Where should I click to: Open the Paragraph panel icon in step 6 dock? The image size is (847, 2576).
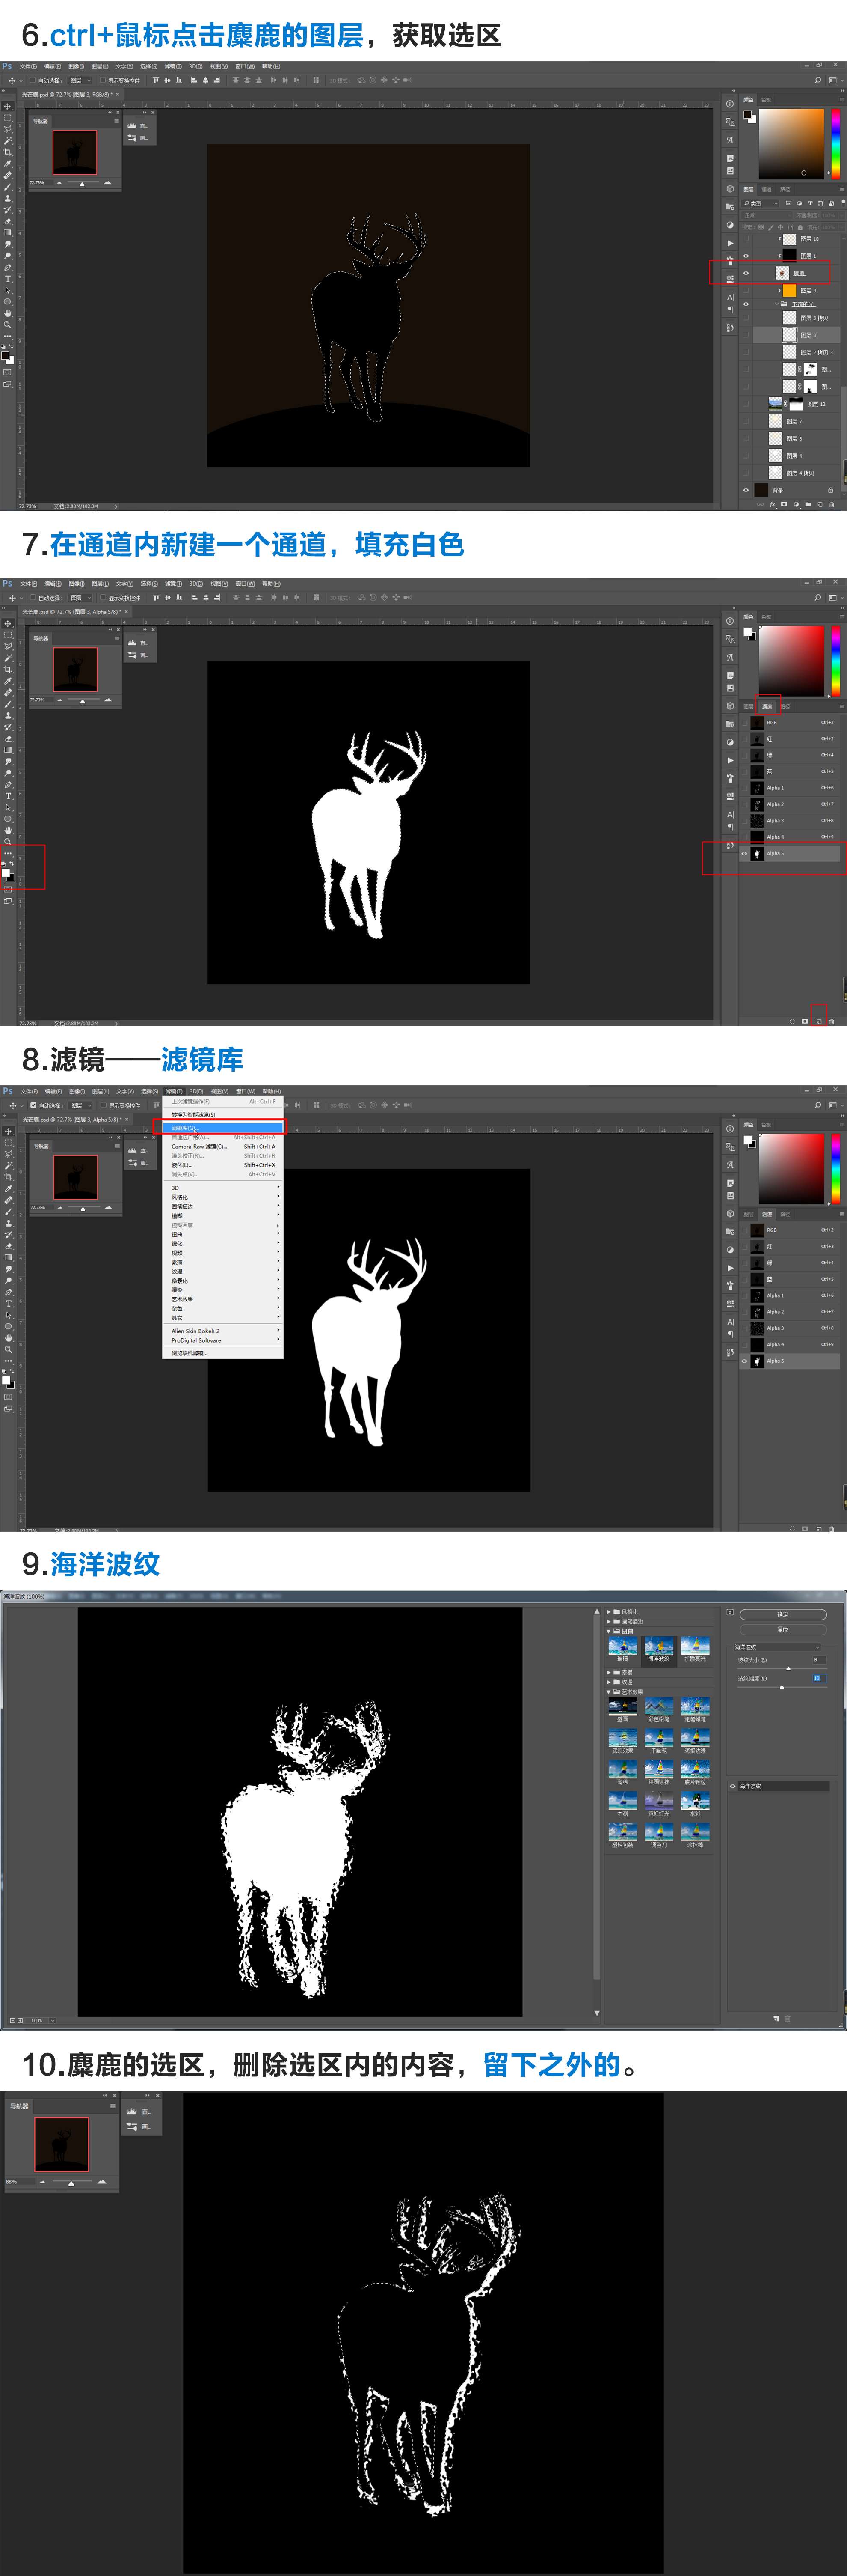pyautogui.click(x=730, y=309)
